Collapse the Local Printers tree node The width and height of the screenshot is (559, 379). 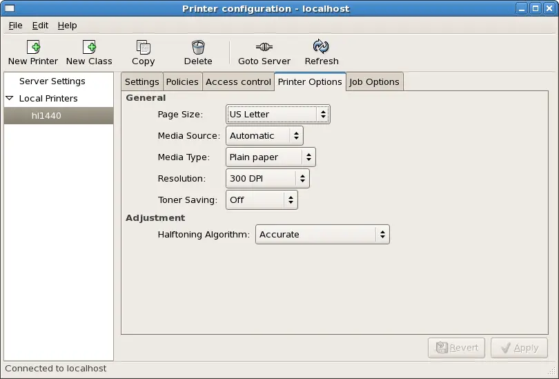10,99
